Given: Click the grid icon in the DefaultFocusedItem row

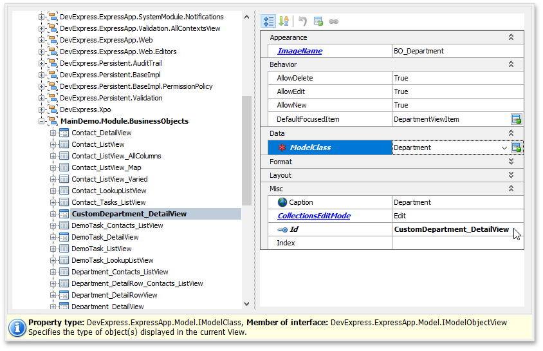Looking at the screenshot, I should click(x=516, y=119).
